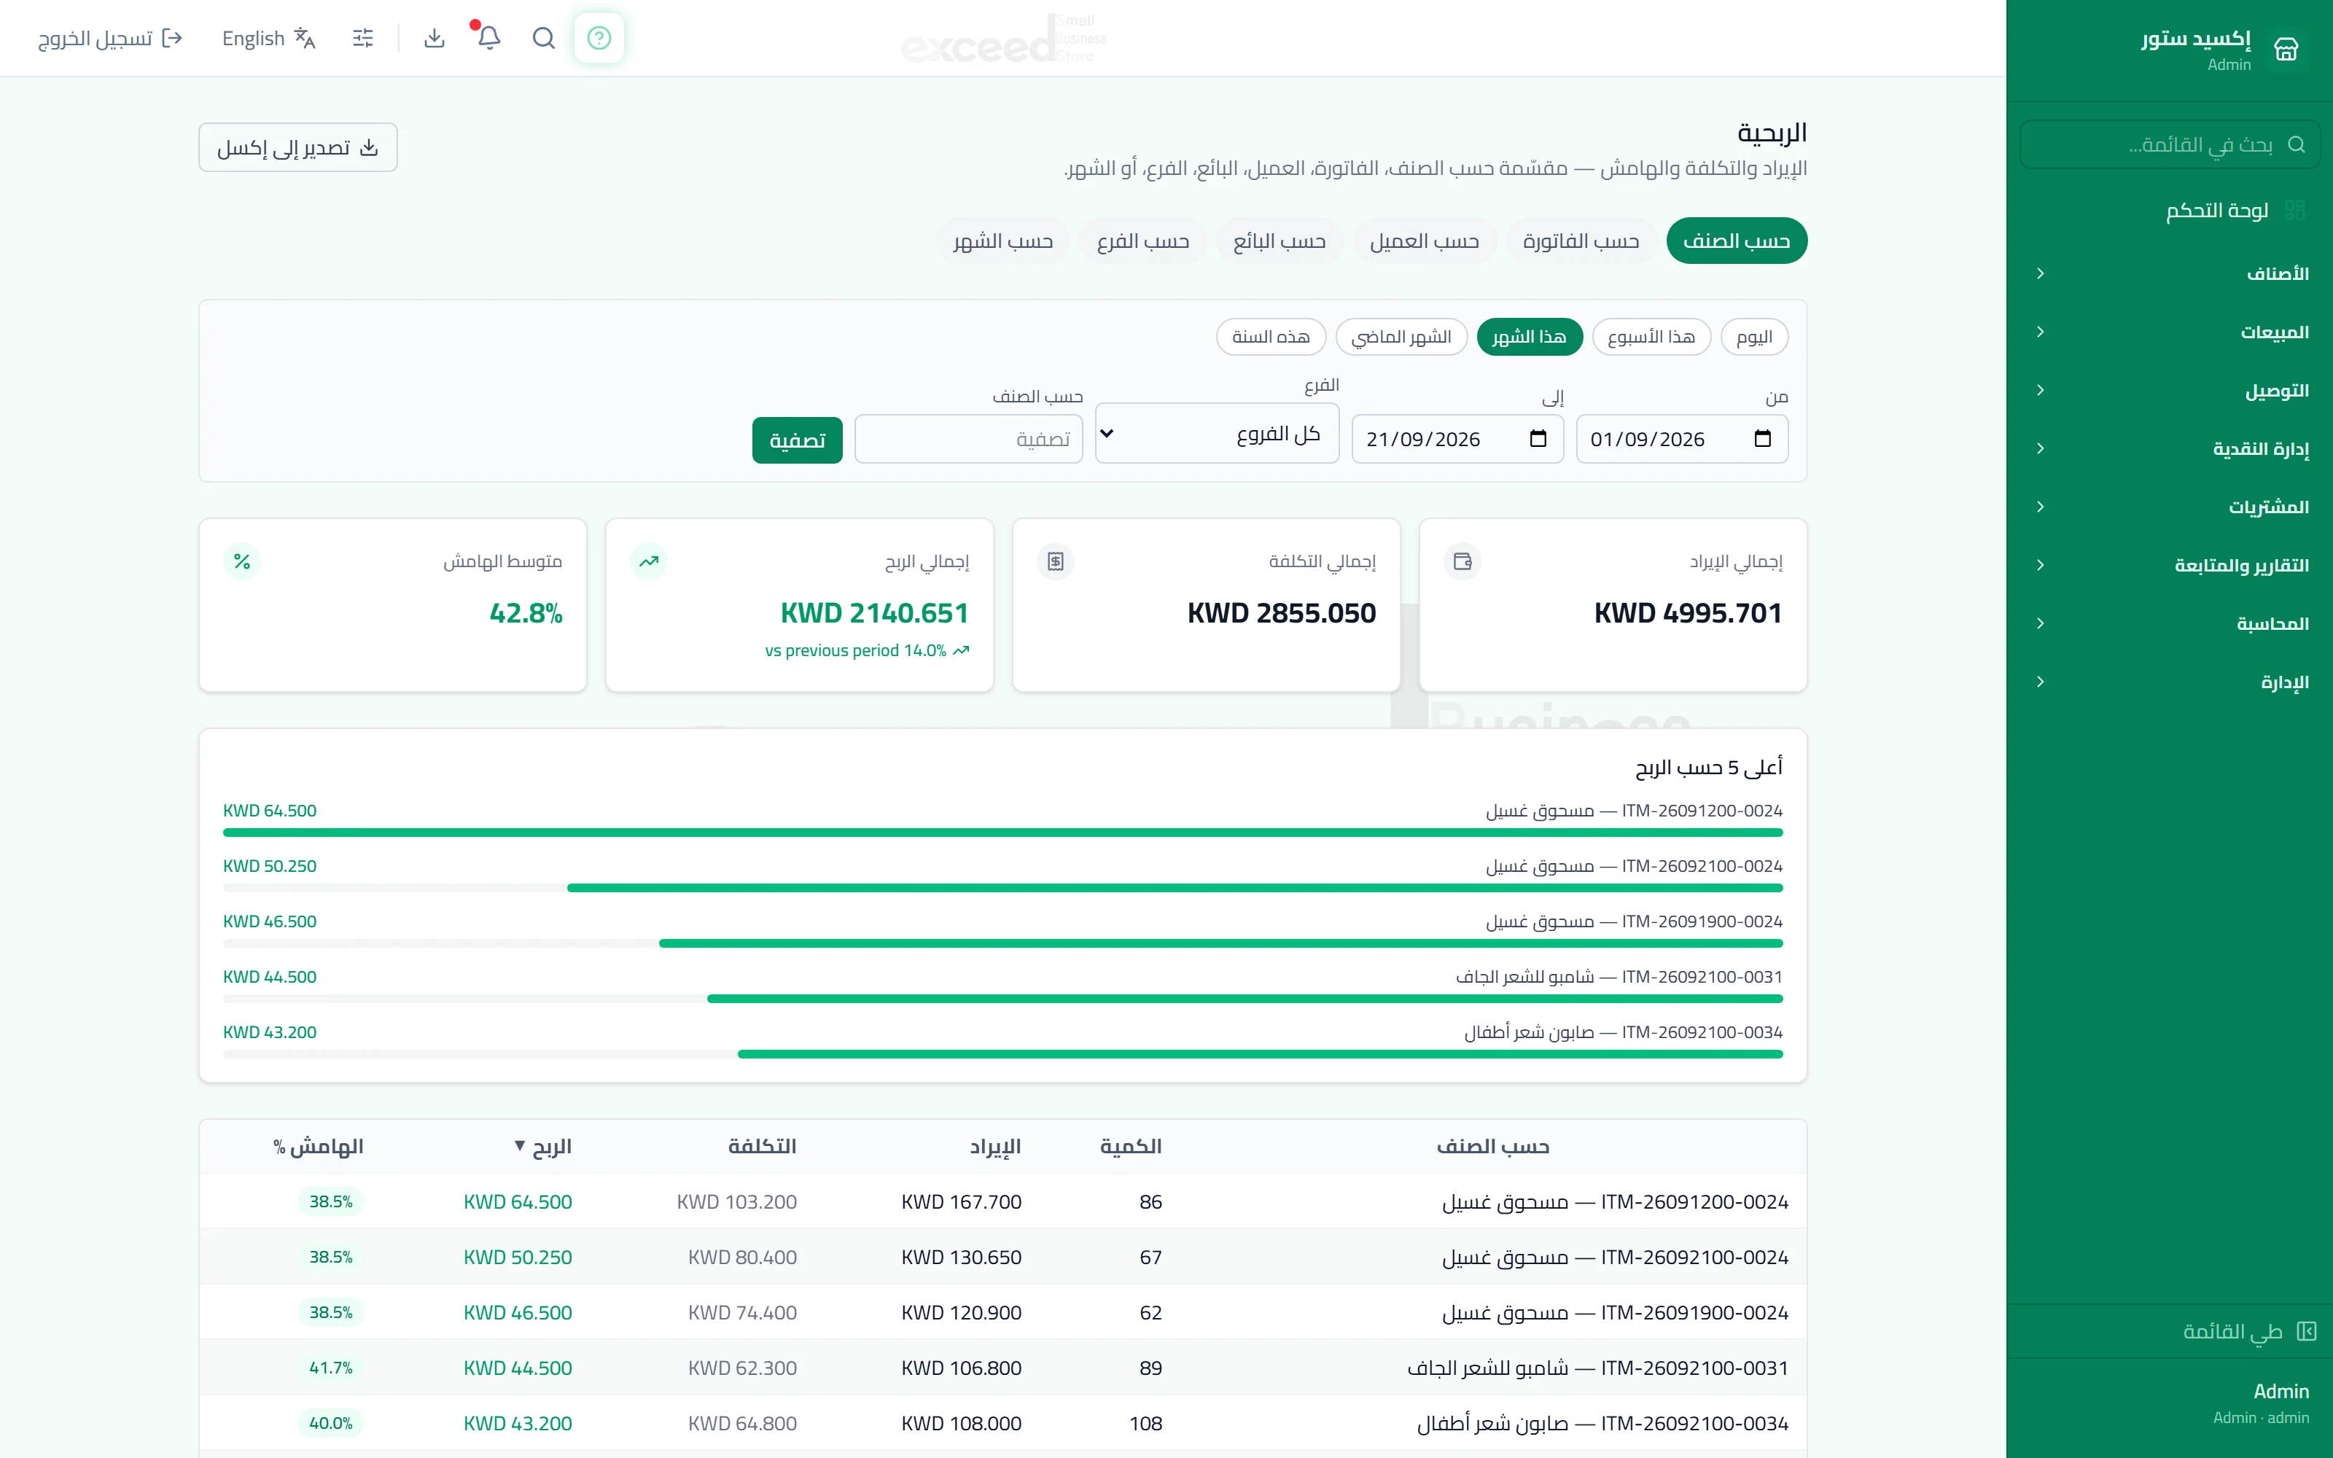Select the حسب الشهر tab
The height and width of the screenshot is (1458, 2333).
point(1002,241)
